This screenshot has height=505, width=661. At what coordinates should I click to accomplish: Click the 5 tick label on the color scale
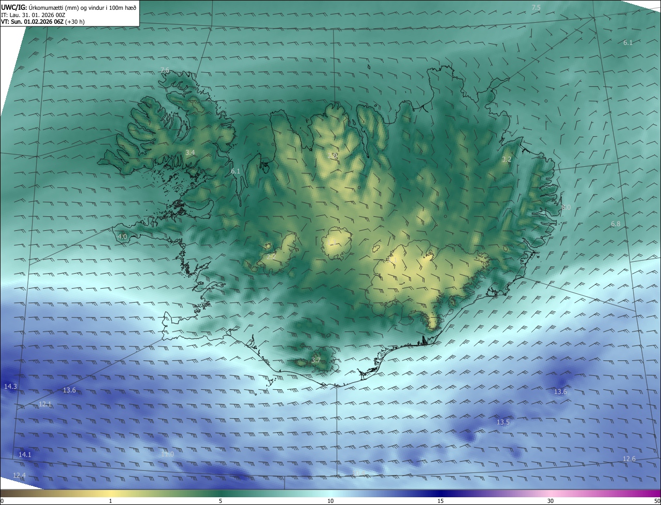[x=221, y=501]
